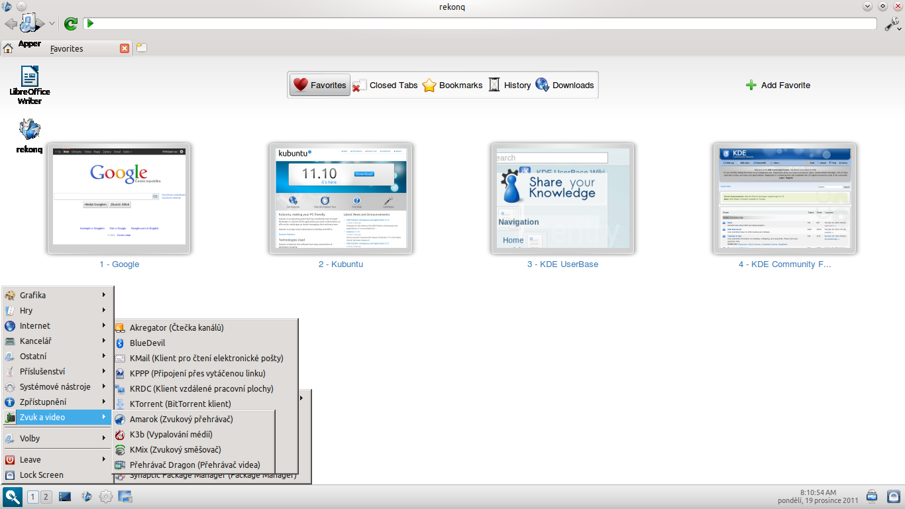
Task: Click Add Favorite with green plus
Action: (x=778, y=85)
